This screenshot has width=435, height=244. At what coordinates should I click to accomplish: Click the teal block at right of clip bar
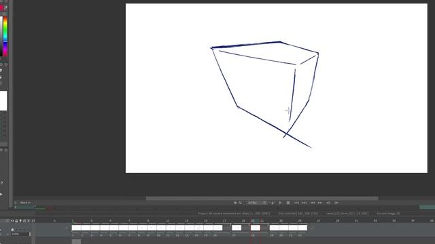428,207
